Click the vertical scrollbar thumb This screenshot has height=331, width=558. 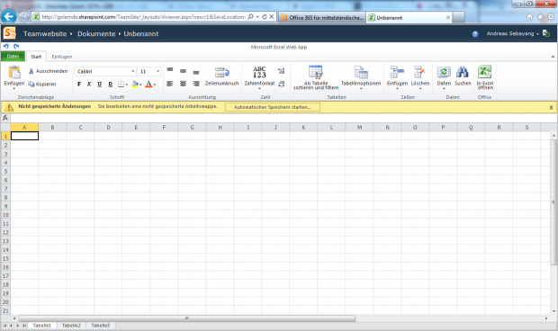553,202
